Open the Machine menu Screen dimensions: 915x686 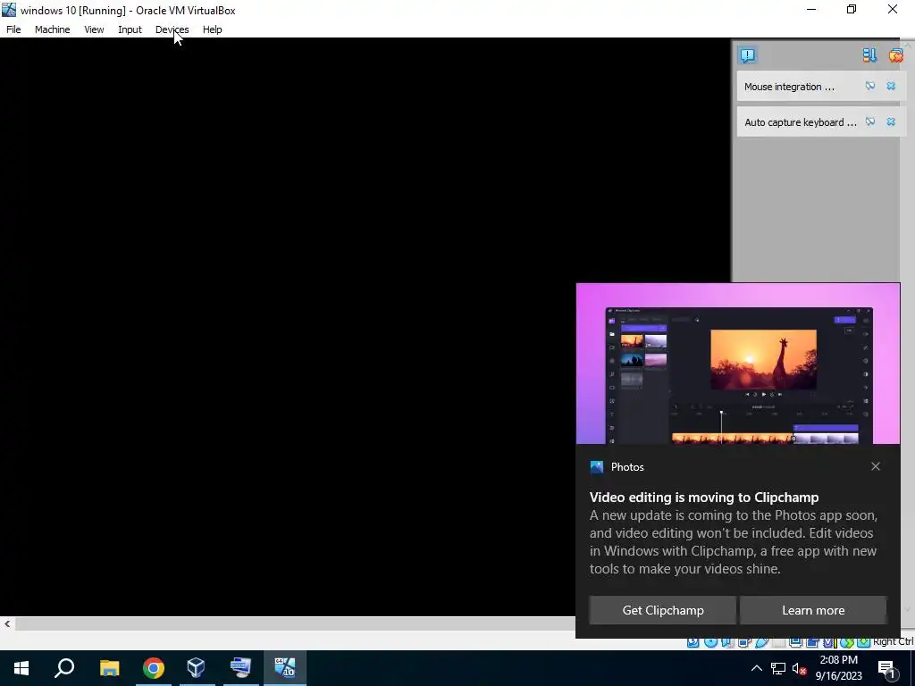click(x=52, y=29)
